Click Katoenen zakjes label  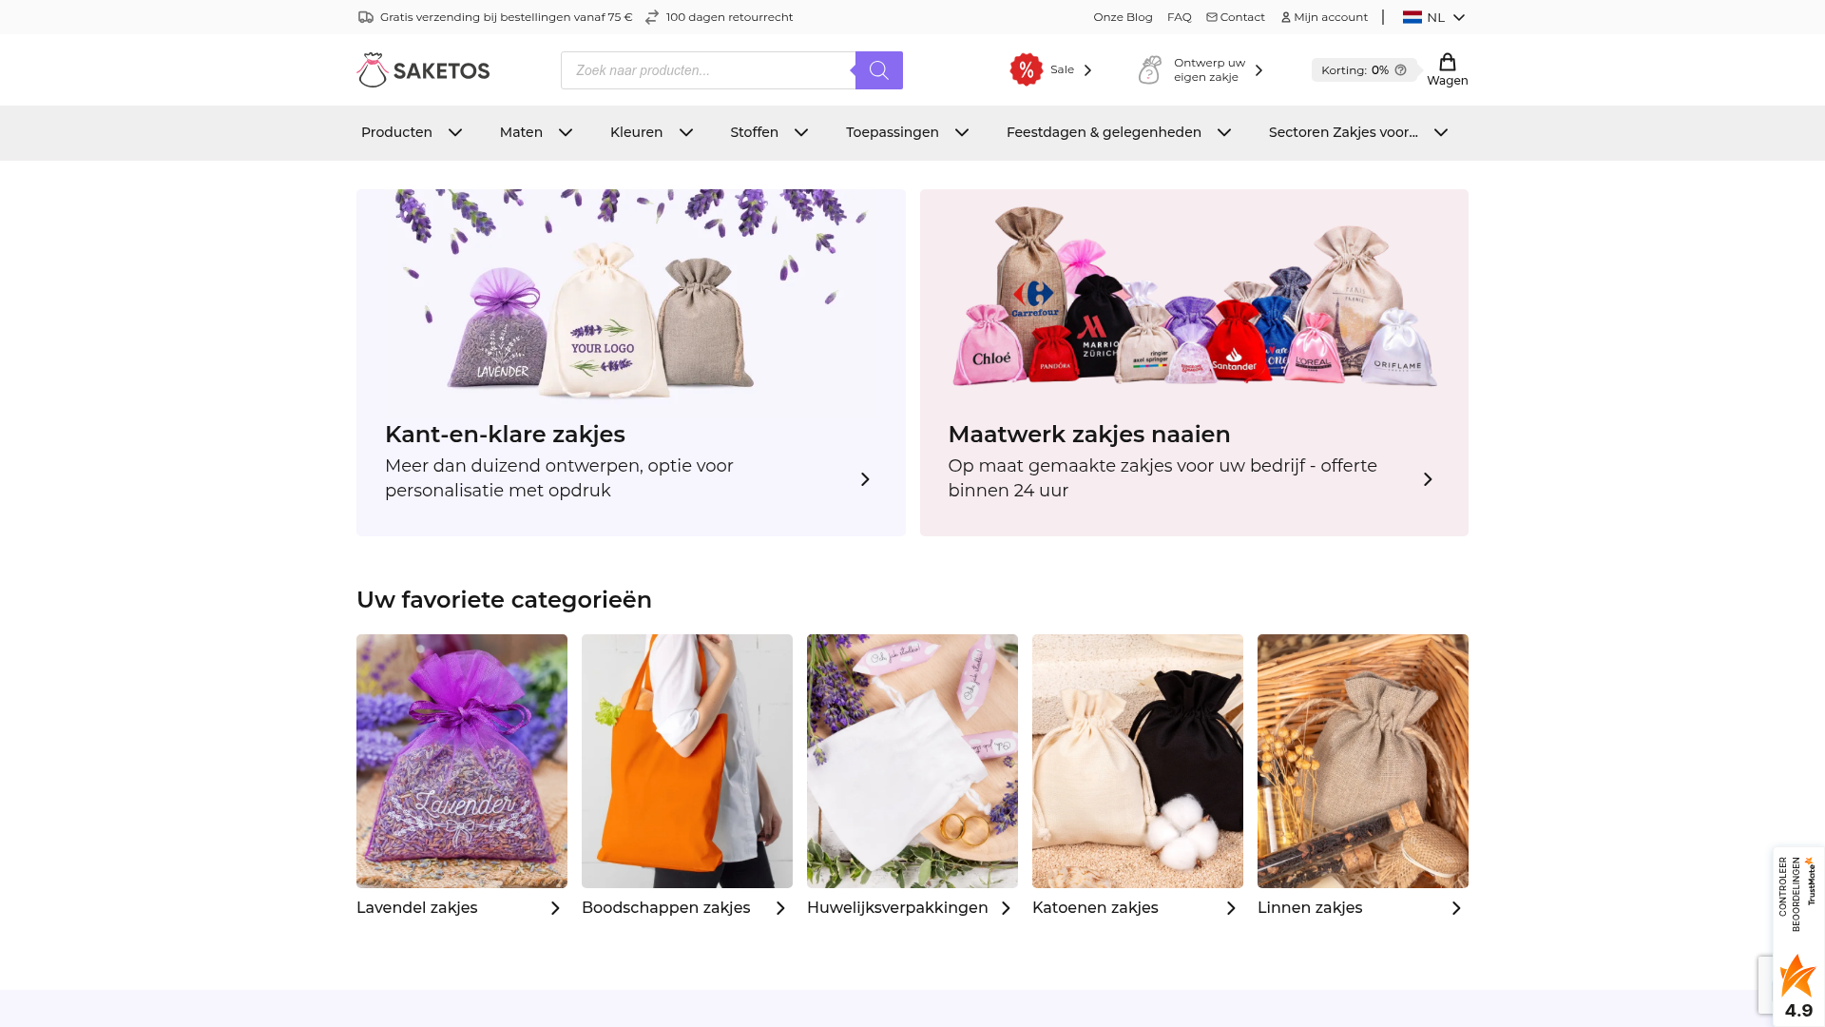click(1095, 908)
